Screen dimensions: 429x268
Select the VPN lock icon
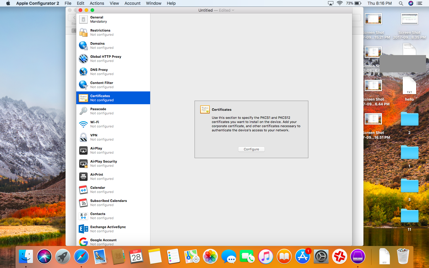(x=83, y=137)
